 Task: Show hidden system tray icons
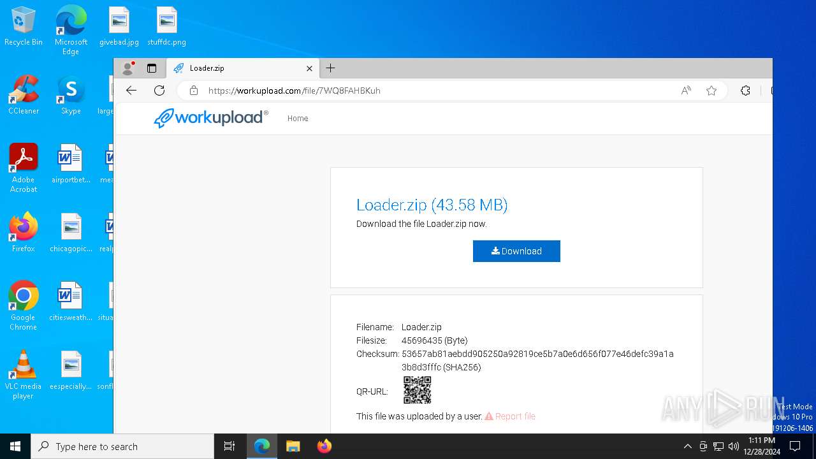pyautogui.click(x=687, y=446)
